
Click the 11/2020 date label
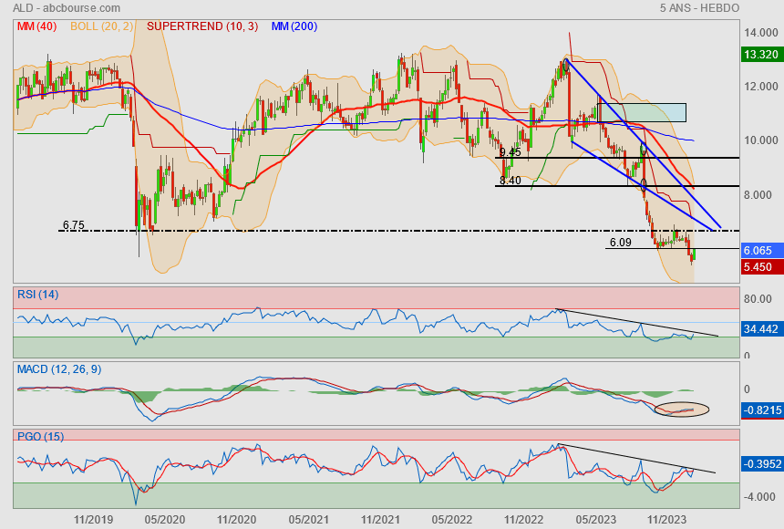click(236, 520)
